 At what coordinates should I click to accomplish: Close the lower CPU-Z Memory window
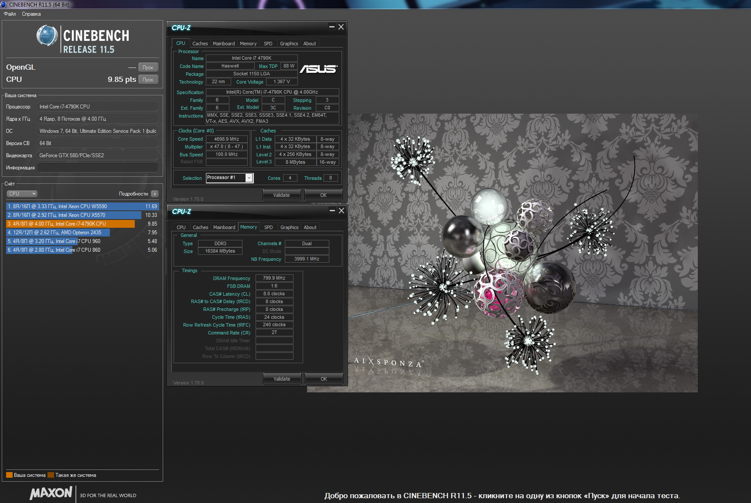(x=341, y=211)
